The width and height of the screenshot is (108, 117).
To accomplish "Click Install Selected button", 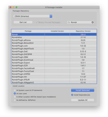I will 82,90.
